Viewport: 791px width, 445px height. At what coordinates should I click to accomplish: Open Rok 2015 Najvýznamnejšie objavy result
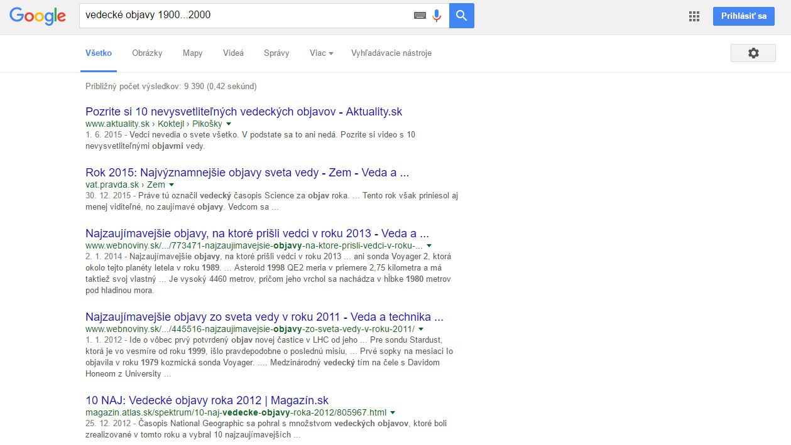point(247,173)
